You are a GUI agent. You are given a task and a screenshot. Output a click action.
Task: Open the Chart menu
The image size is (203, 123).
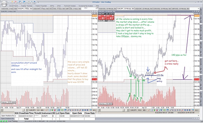click(59, 6)
